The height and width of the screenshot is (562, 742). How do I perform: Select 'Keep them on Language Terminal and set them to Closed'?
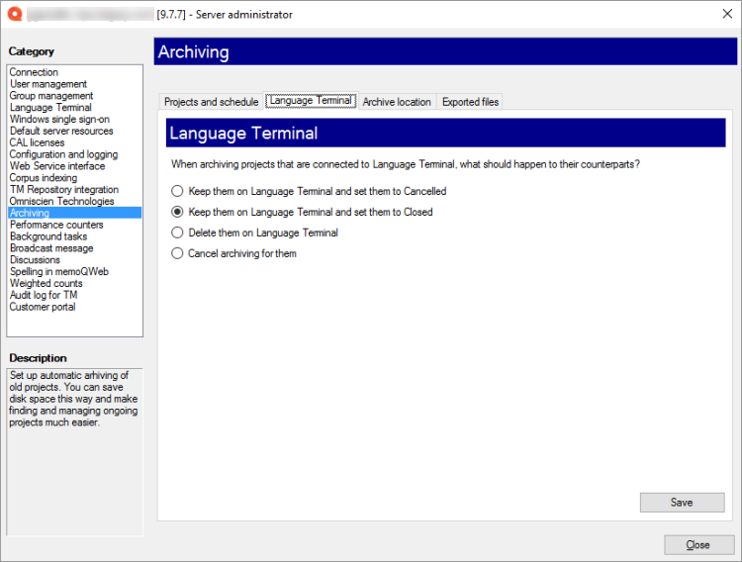(x=302, y=212)
